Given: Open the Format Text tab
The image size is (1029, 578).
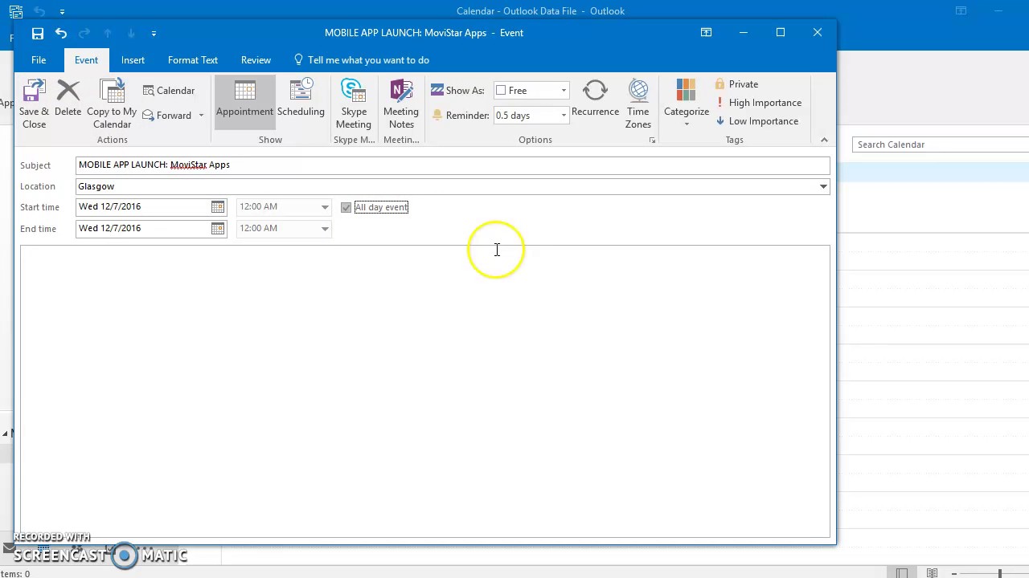Looking at the screenshot, I should [193, 60].
